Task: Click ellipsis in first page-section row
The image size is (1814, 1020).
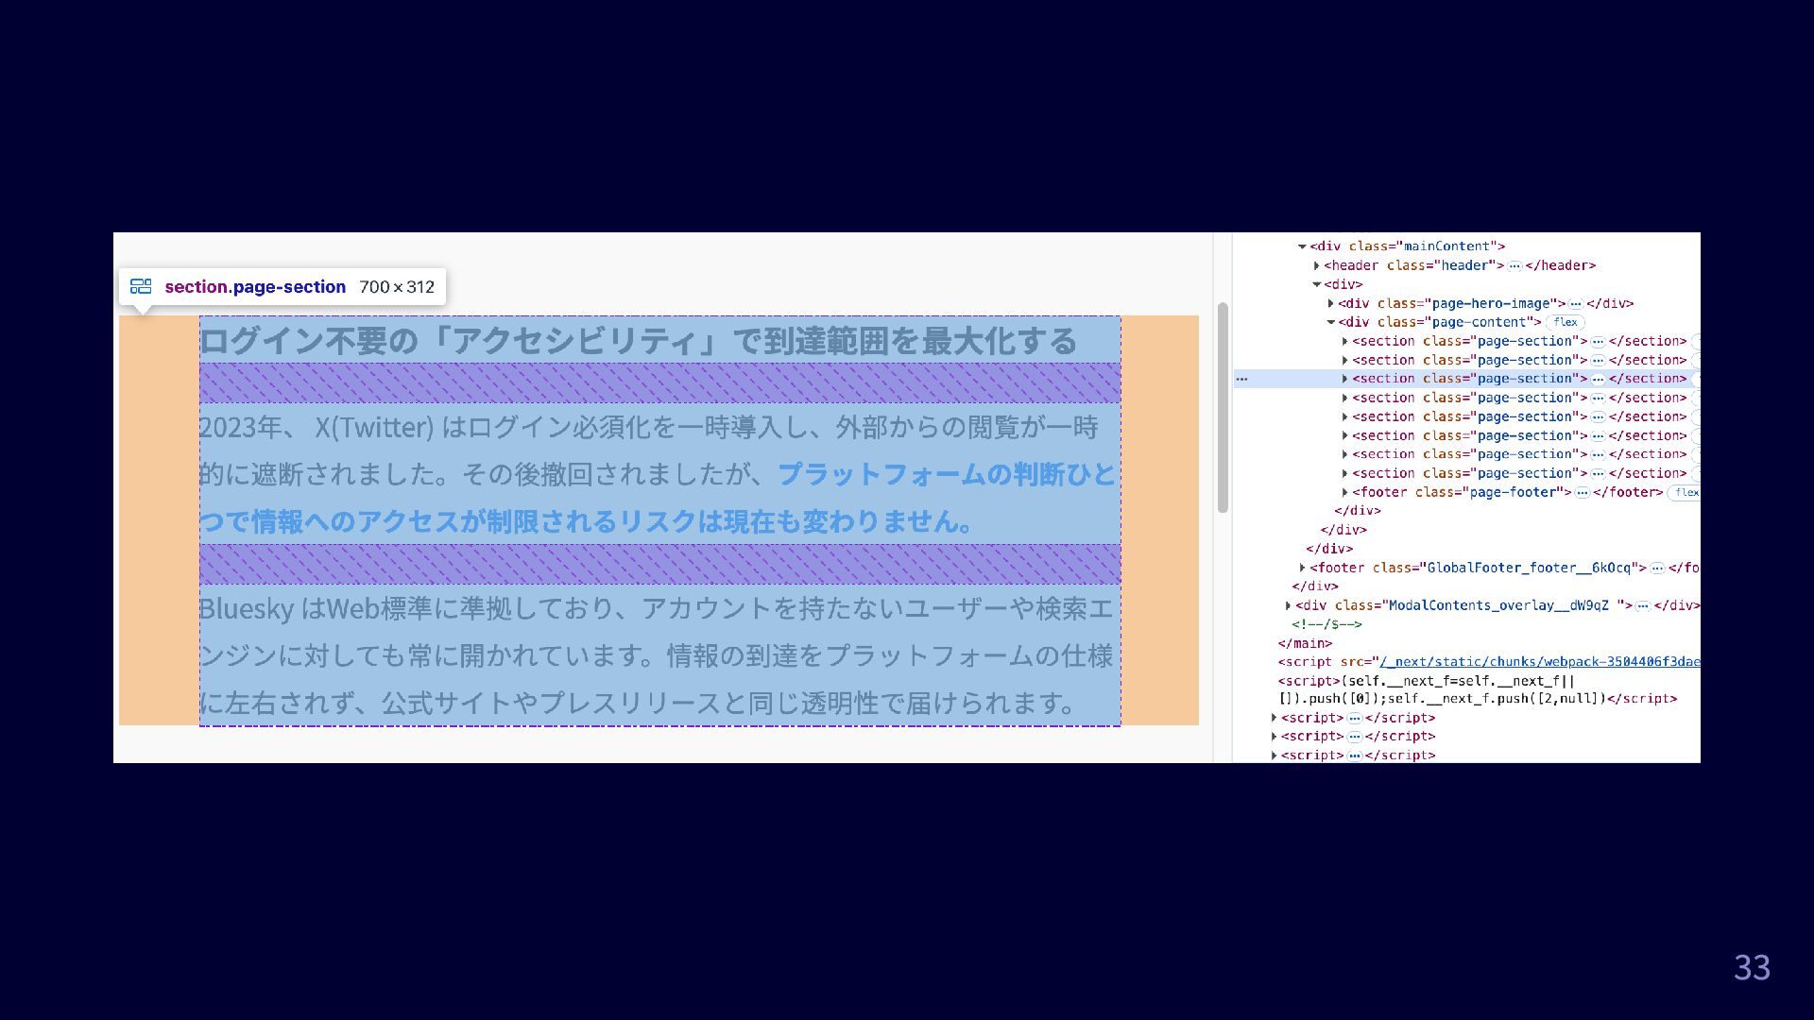Action: [x=1598, y=341]
